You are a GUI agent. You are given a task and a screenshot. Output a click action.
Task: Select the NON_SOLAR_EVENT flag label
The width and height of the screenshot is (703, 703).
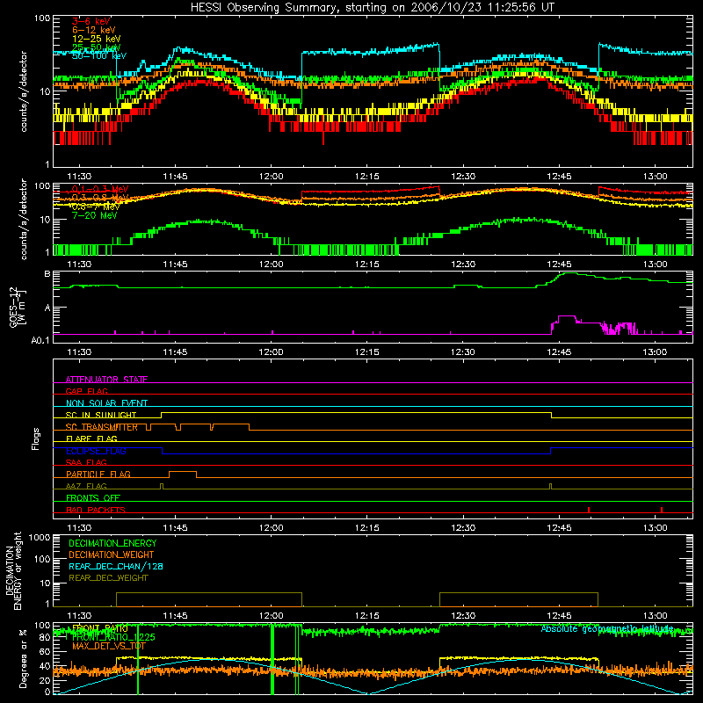(106, 403)
